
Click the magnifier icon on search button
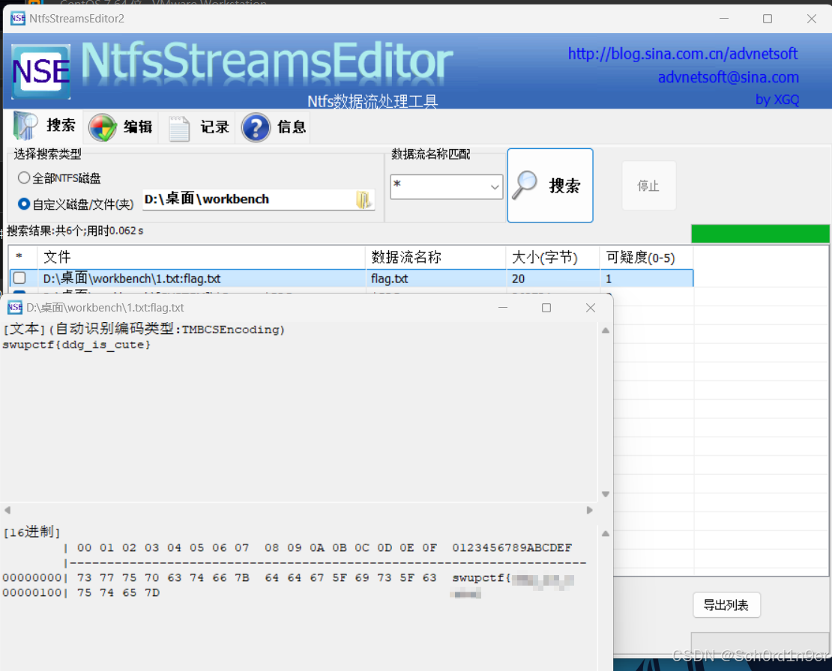coord(525,185)
